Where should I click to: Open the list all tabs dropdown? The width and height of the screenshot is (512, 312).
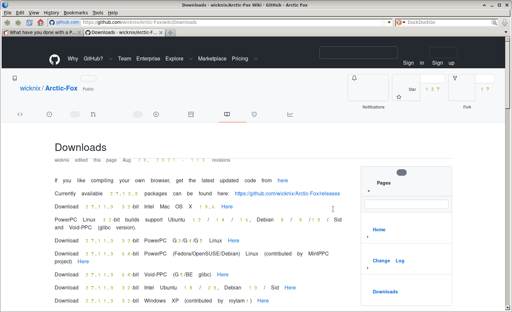[x=506, y=32]
